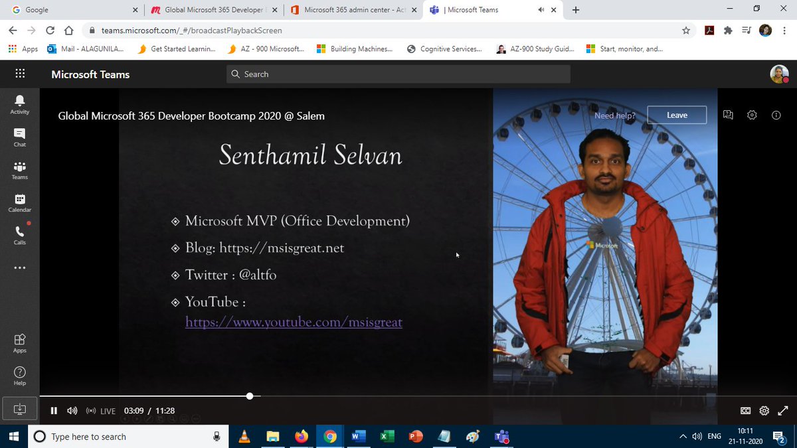Click the download desktop app icon

(19, 409)
